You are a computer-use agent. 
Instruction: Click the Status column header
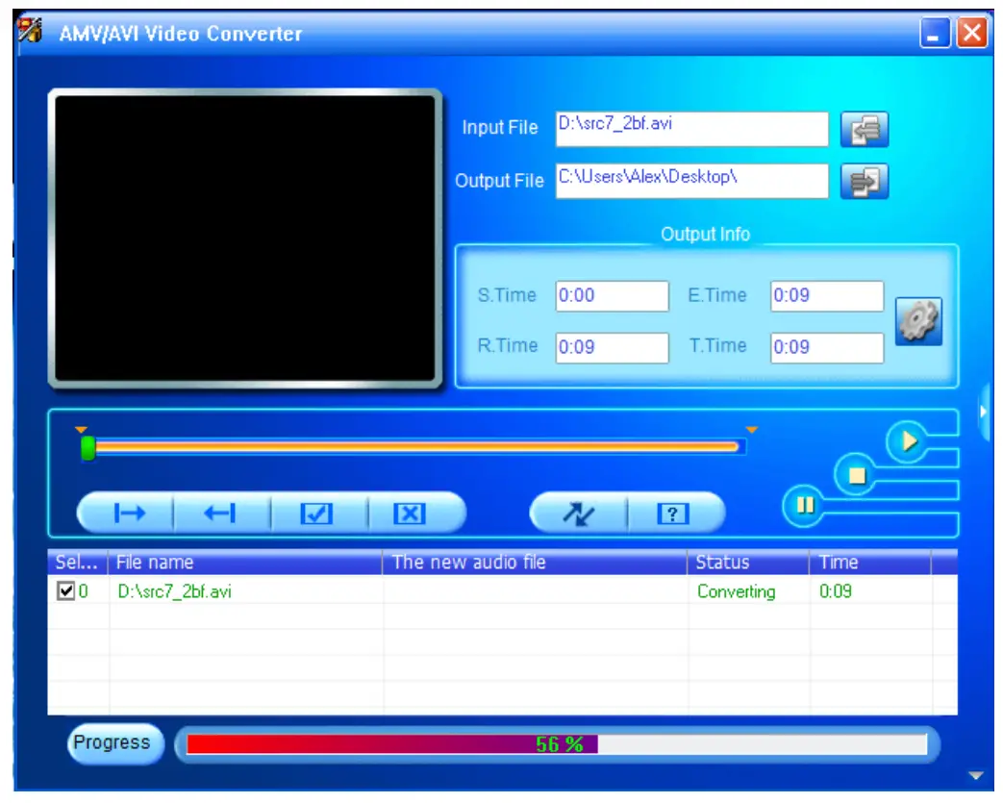point(748,563)
